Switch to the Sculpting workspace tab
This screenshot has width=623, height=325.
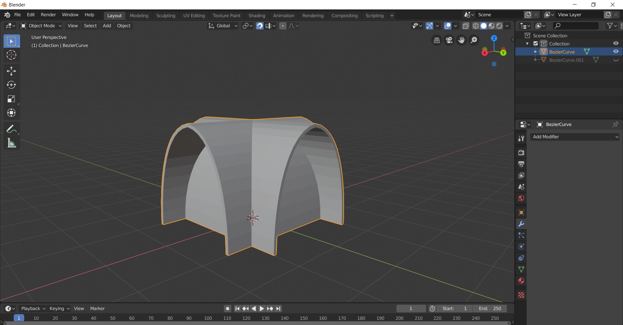tap(165, 16)
